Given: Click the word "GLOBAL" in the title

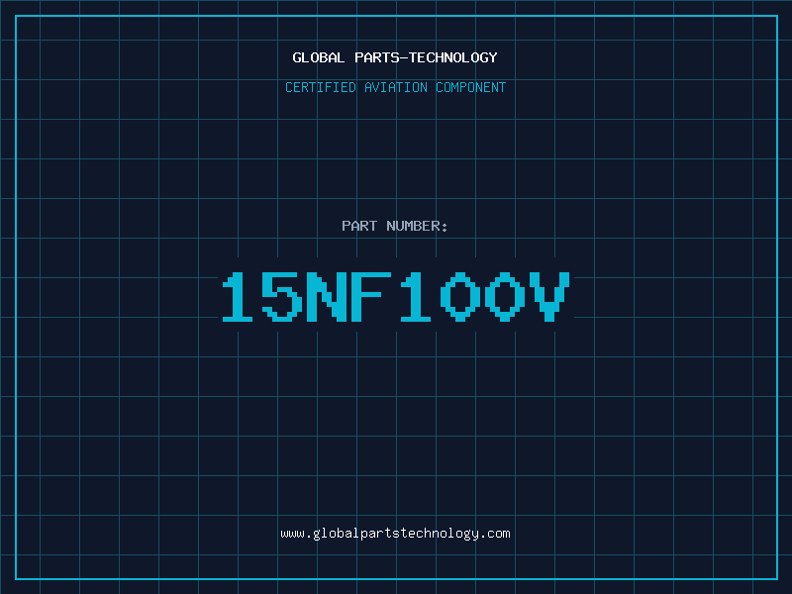Looking at the screenshot, I should click(x=319, y=57).
